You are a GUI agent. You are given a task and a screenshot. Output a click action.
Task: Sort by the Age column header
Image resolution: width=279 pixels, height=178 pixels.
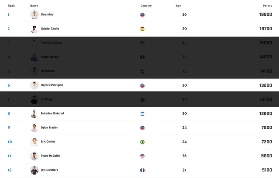[178, 6]
